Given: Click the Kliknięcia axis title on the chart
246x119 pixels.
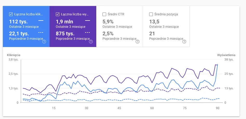Looking at the screenshot, I should 13,55.
